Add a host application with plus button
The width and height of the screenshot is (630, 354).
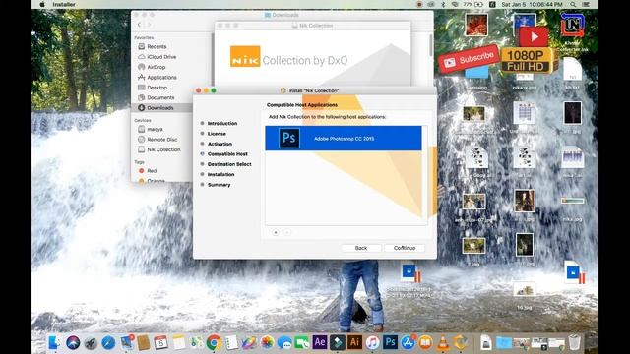276,232
